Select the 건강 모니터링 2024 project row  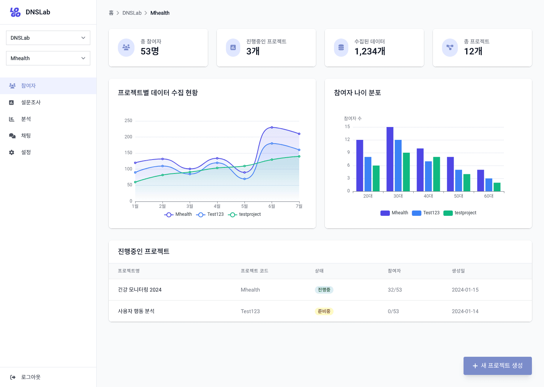tap(139, 290)
